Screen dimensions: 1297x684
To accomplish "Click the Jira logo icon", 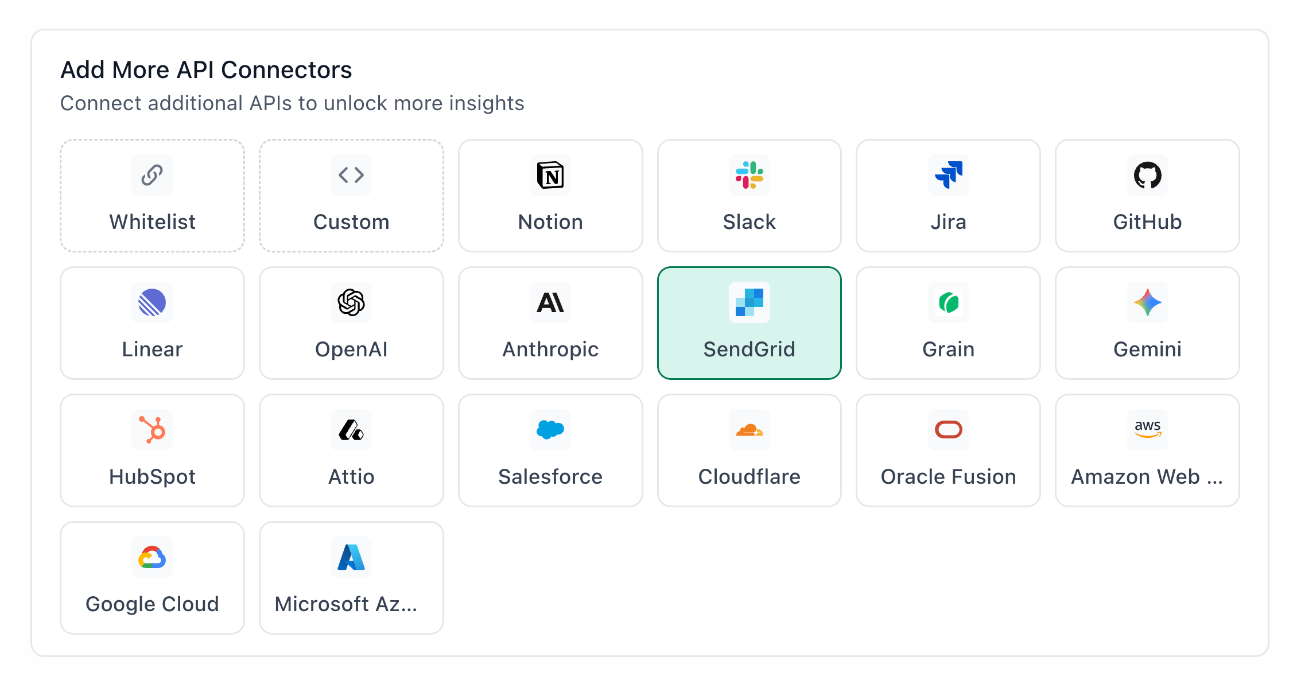I will pos(949,175).
